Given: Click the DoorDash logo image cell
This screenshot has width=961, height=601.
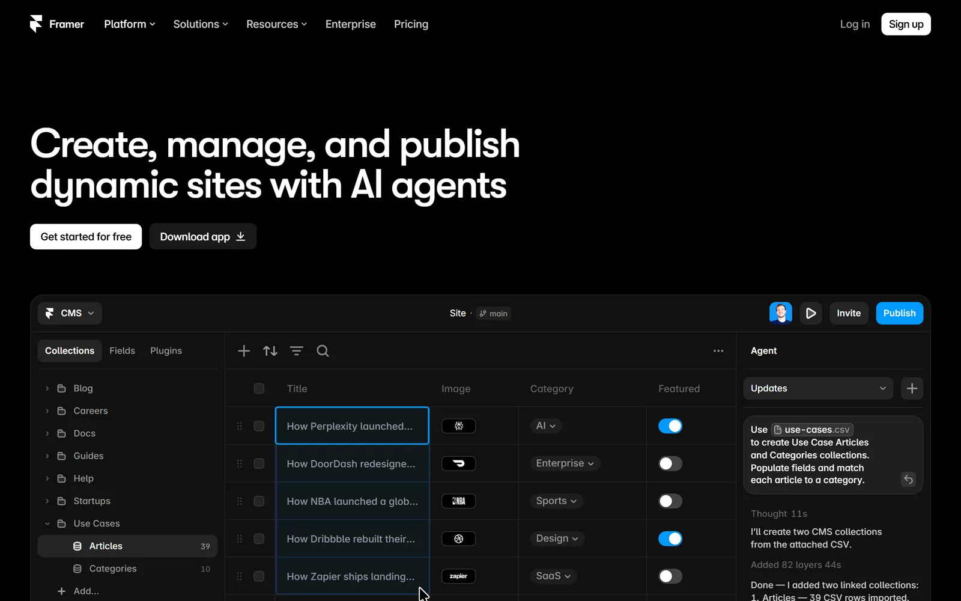Looking at the screenshot, I should pos(459,463).
